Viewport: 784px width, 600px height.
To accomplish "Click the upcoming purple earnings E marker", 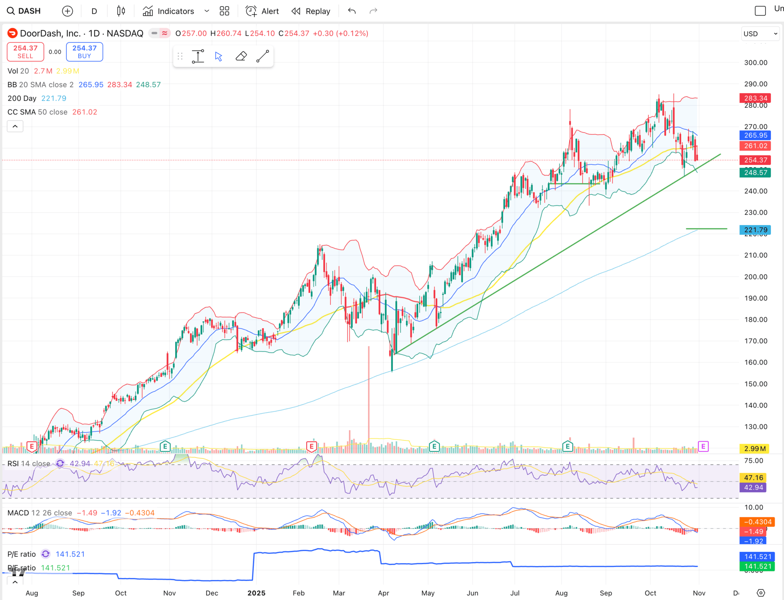I will [703, 446].
